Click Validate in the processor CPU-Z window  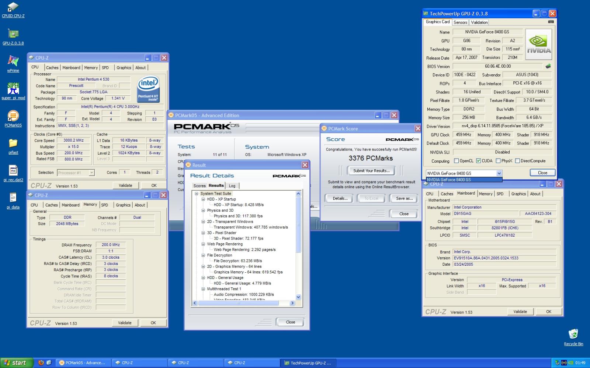coord(125,185)
